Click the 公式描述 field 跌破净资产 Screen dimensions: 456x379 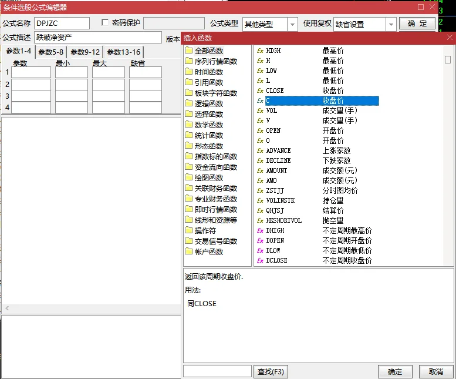coord(97,37)
